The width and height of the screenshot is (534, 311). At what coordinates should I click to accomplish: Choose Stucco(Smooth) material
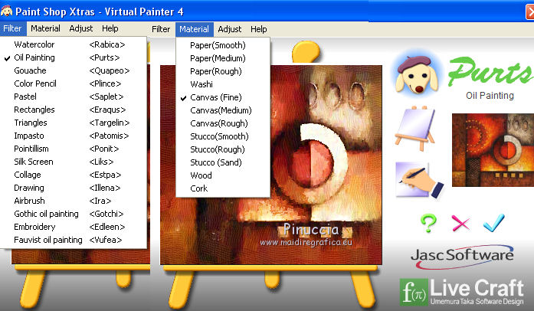223,136
